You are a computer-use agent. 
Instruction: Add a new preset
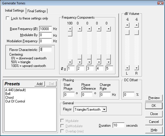click(40, 84)
